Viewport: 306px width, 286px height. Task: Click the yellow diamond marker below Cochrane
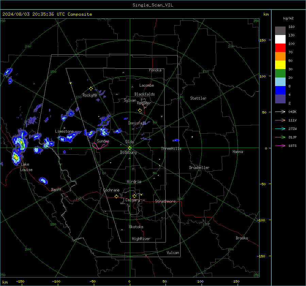coord(116,196)
